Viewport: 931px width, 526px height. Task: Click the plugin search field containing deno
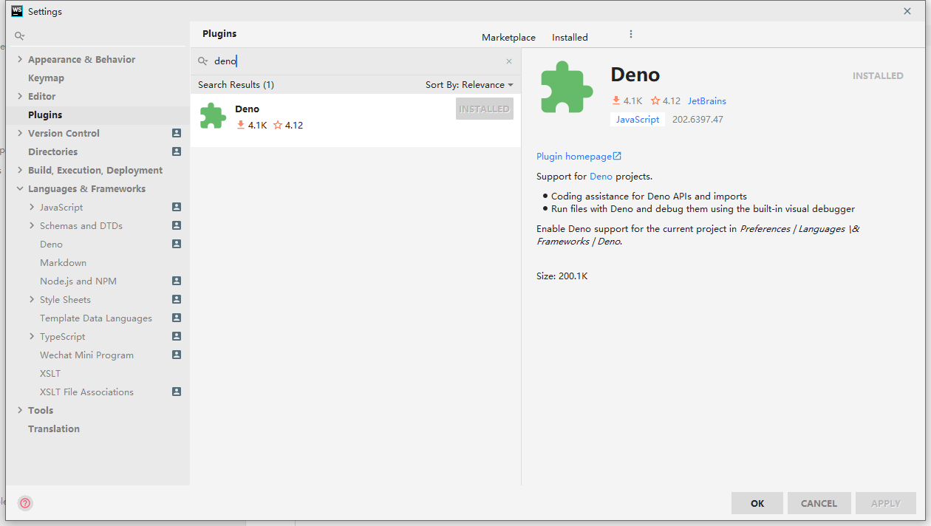[356, 61]
